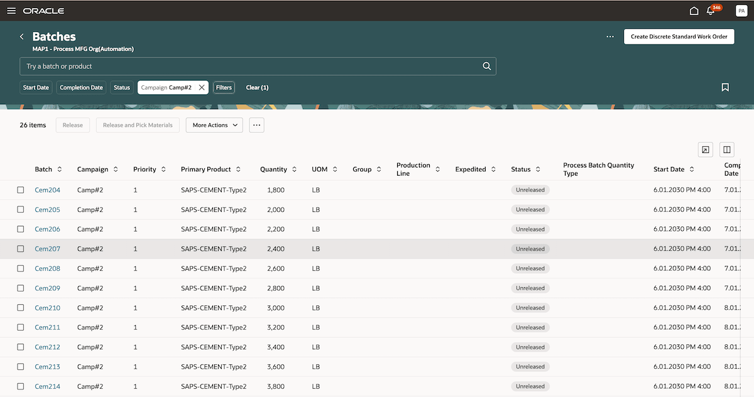Open the manage columns icon
Viewport: 754px width, 397px height.
[727, 149]
